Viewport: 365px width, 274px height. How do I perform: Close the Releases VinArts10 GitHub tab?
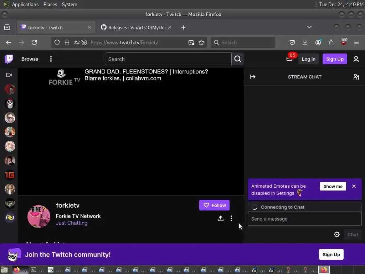point(170,27)
